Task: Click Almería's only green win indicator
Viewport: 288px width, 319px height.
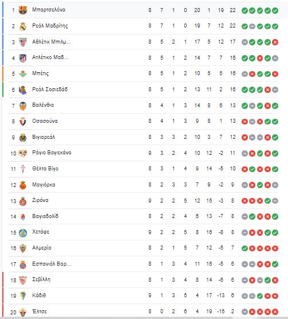Action: pyautogui.click(x=244, y=248)
